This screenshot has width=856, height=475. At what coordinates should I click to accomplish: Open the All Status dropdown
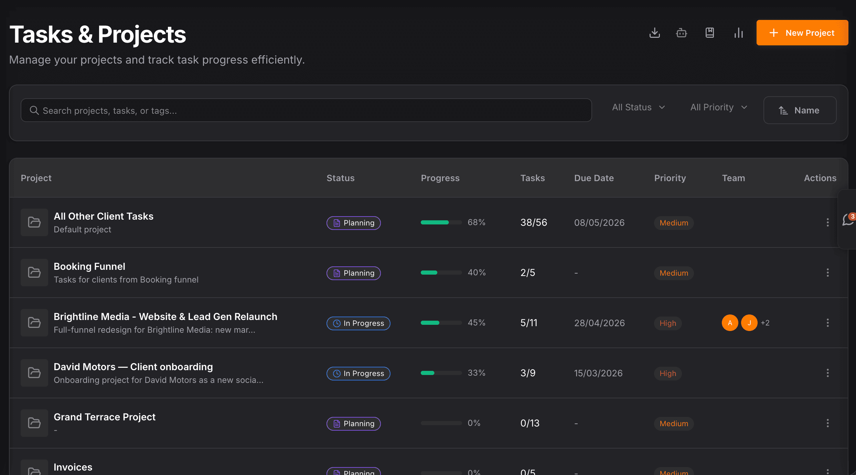pos(638,107)
